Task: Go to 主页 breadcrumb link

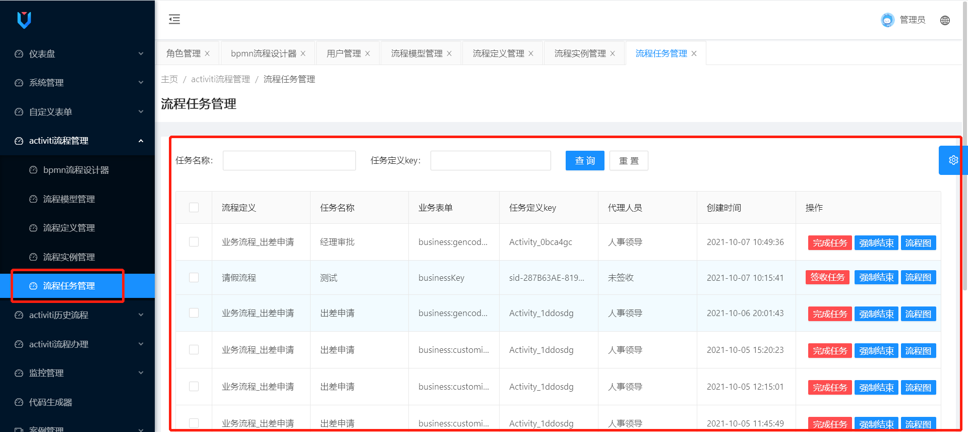Action: (169, 79)
